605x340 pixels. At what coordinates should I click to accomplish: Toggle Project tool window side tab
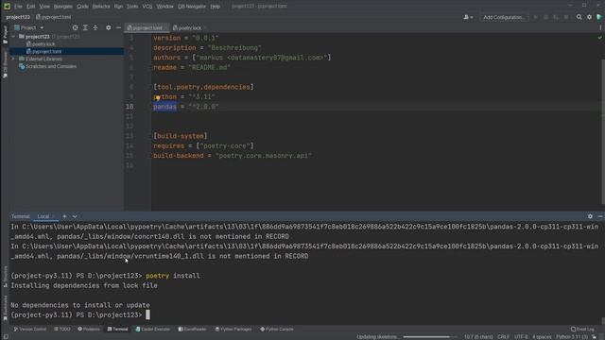tap(5, 36)
